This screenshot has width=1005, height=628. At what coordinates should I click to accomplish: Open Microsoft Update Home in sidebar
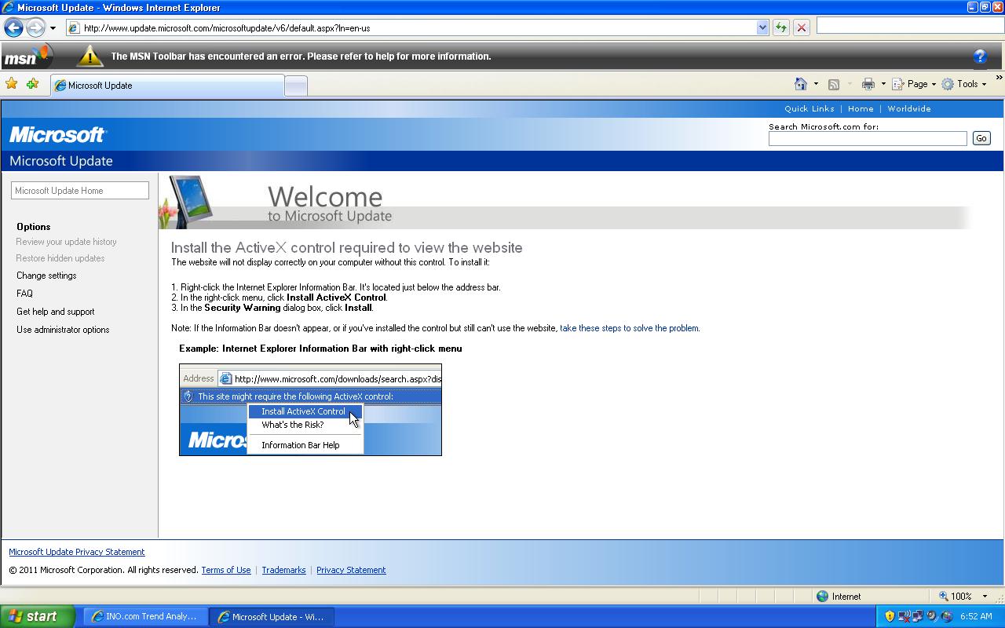(80, 191)
